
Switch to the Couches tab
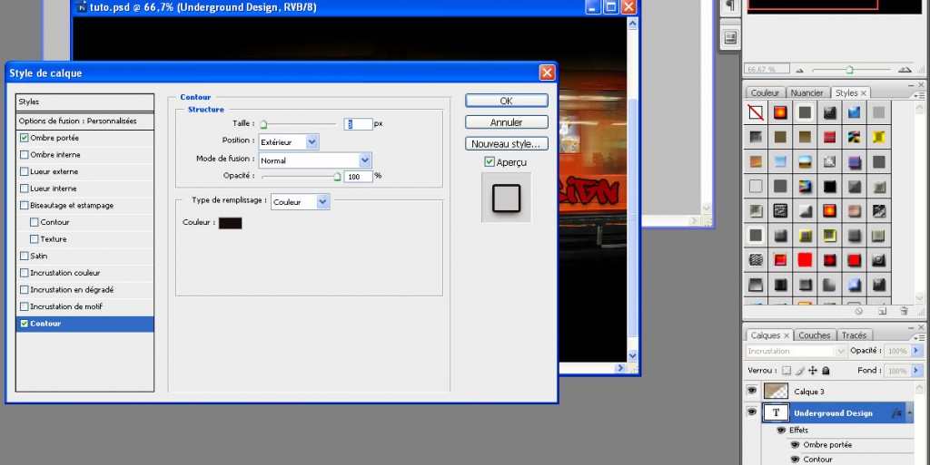(815, 335)
